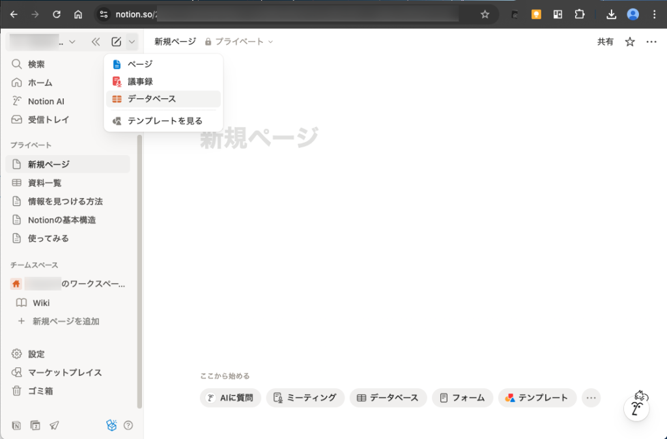Open the help question mark icon
Image resolution: width=667 pixels, height=439 pixels.
pyautogui.click(x=128, y=425)
